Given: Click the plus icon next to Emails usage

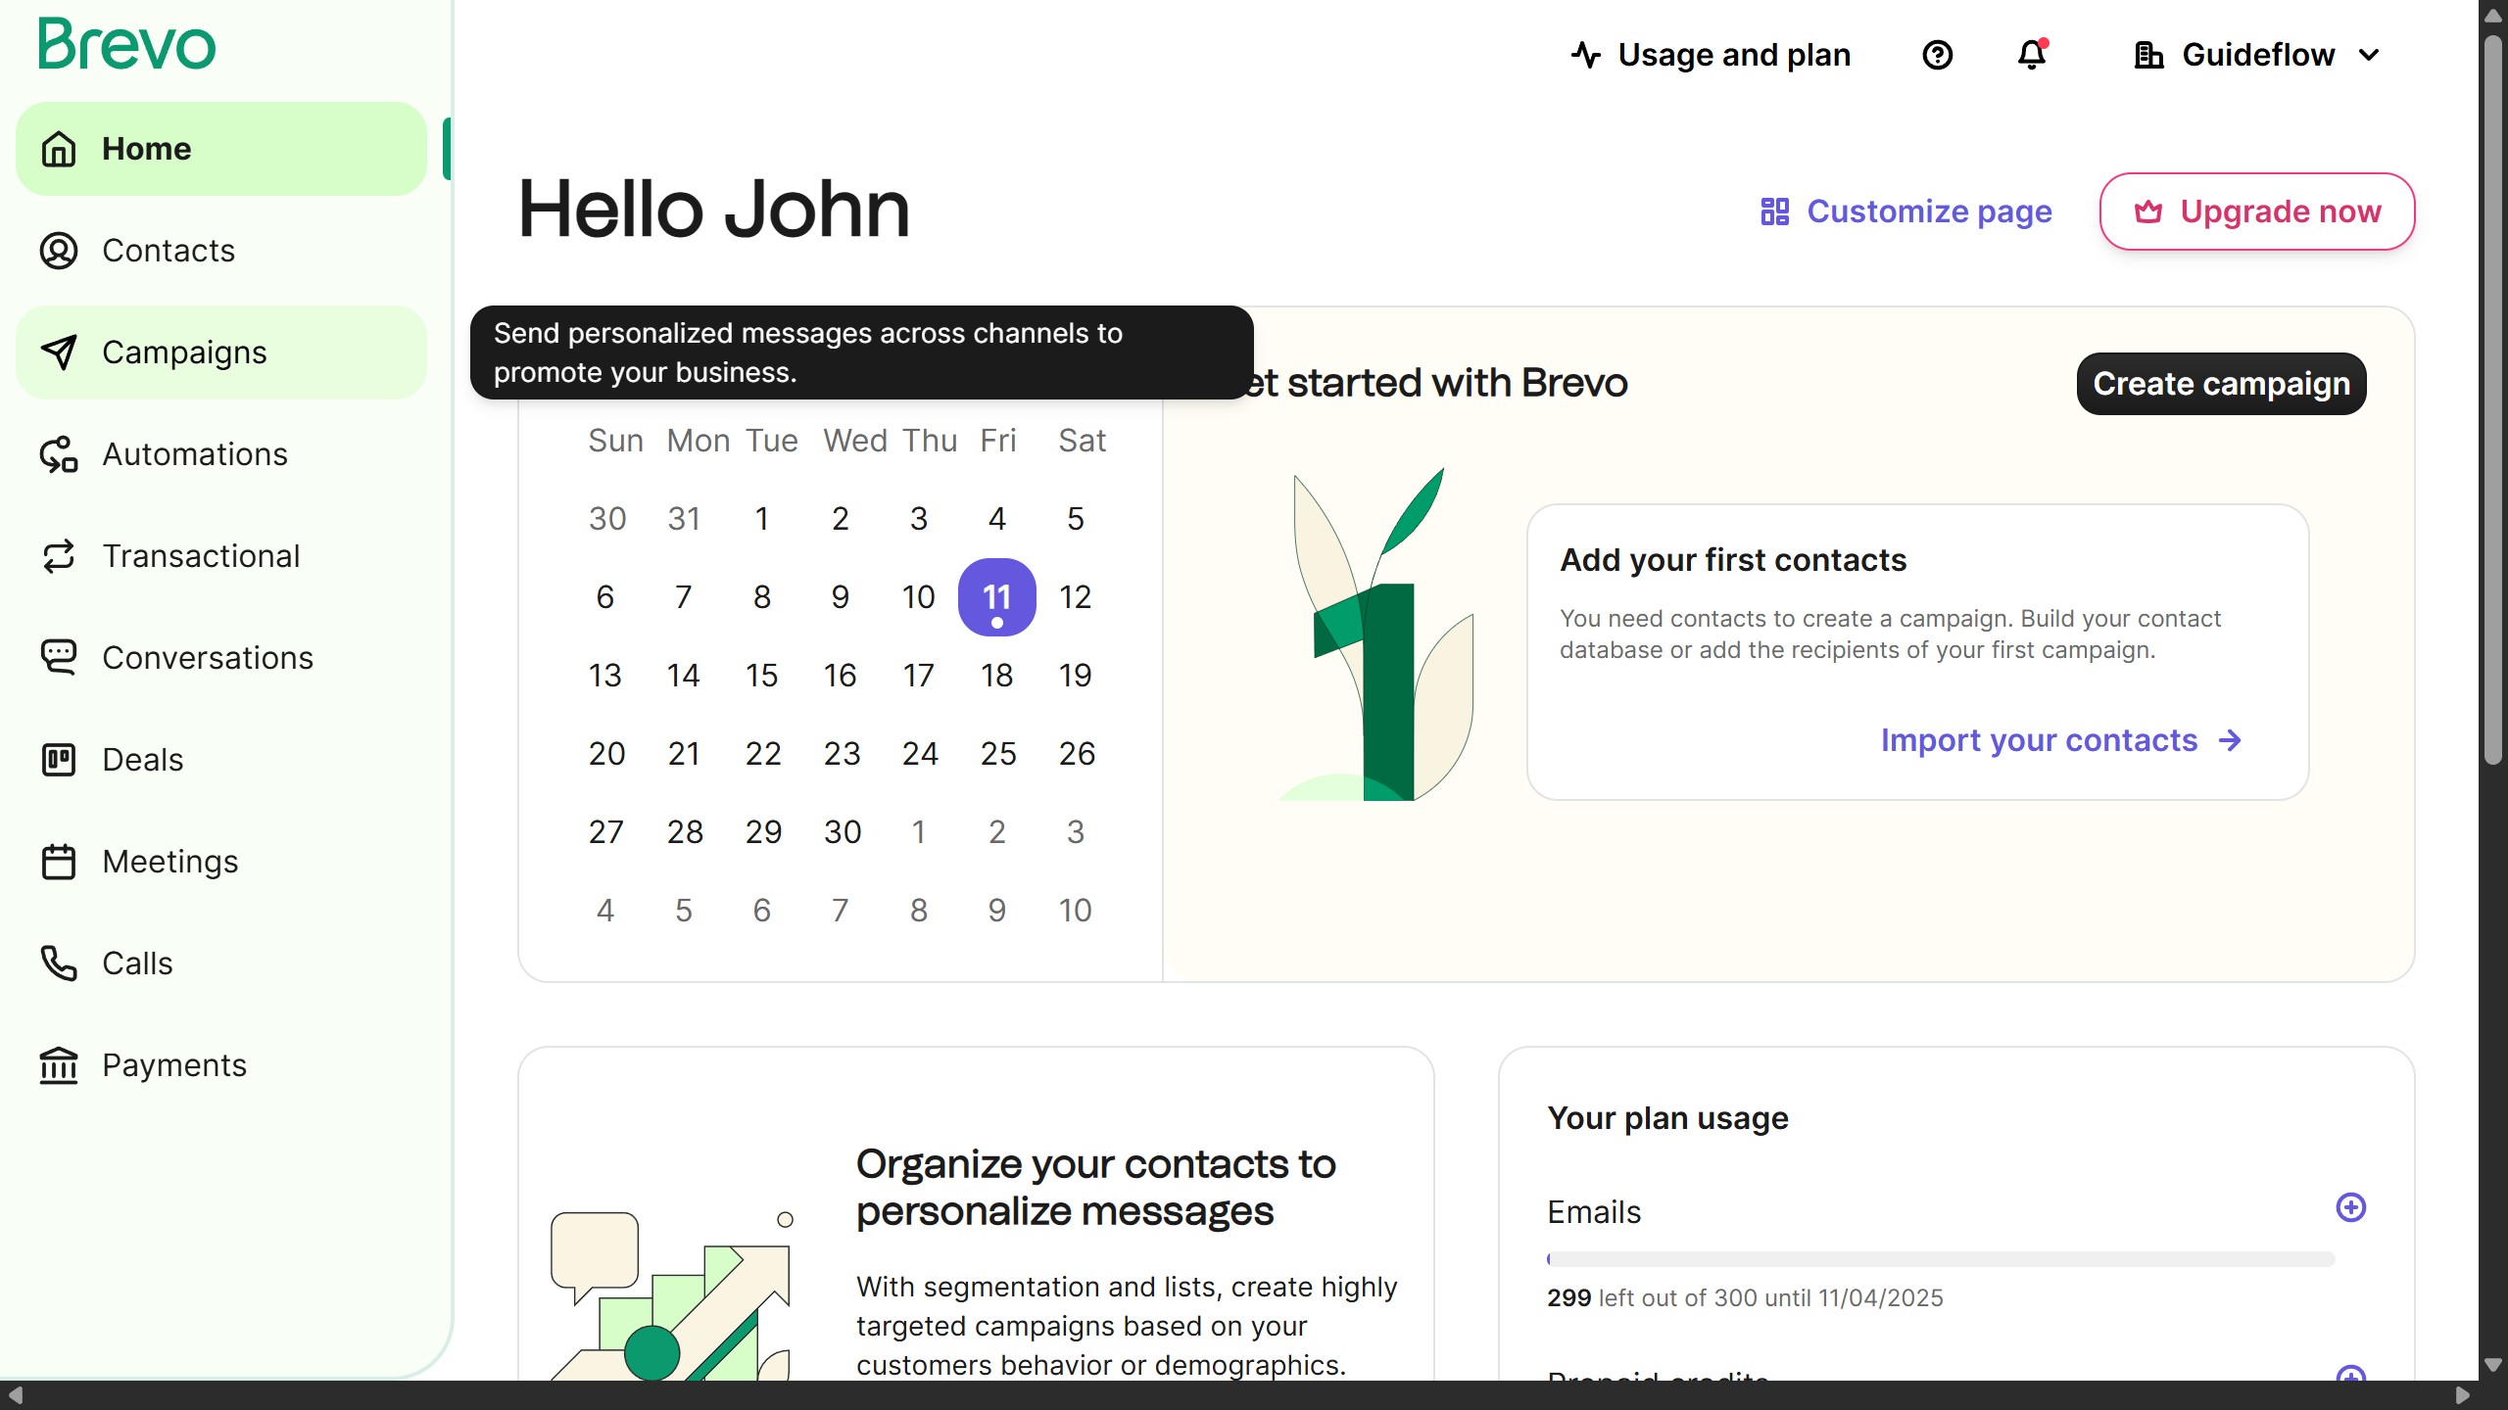Looking at the screenshot, I should coord(2350,1207).
